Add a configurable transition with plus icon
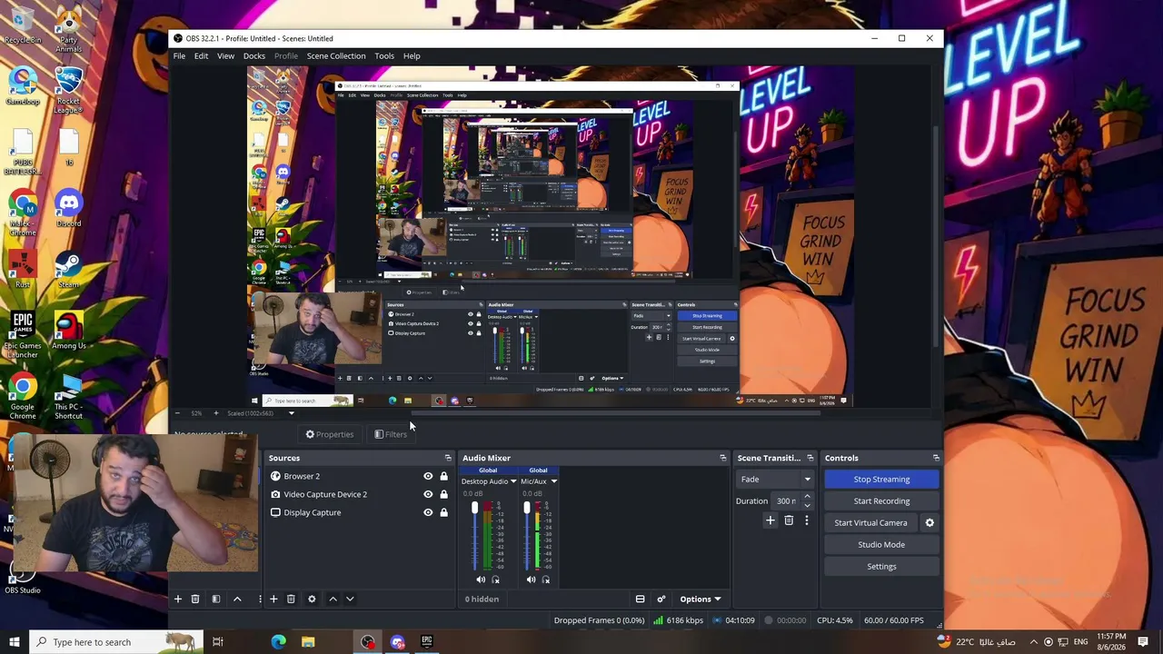 click(770, 520)
